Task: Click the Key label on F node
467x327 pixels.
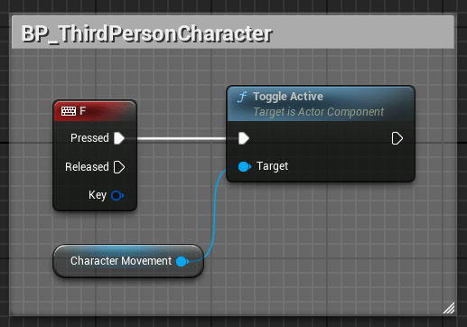Action: tap(98, 195)
